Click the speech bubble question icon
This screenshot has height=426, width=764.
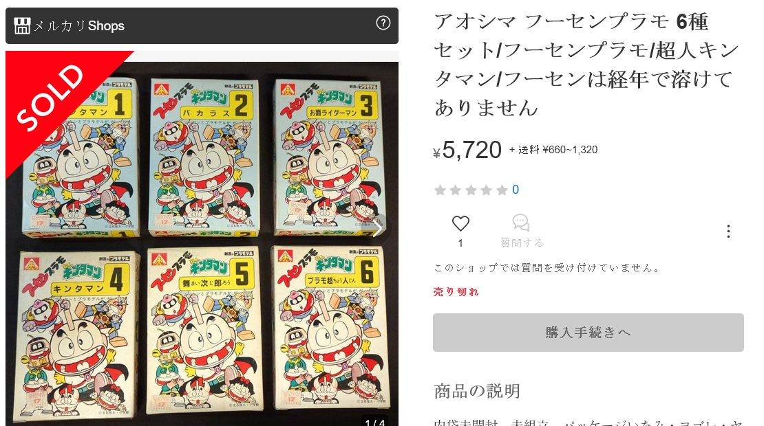pyautogui.click(x=521, y=223)
